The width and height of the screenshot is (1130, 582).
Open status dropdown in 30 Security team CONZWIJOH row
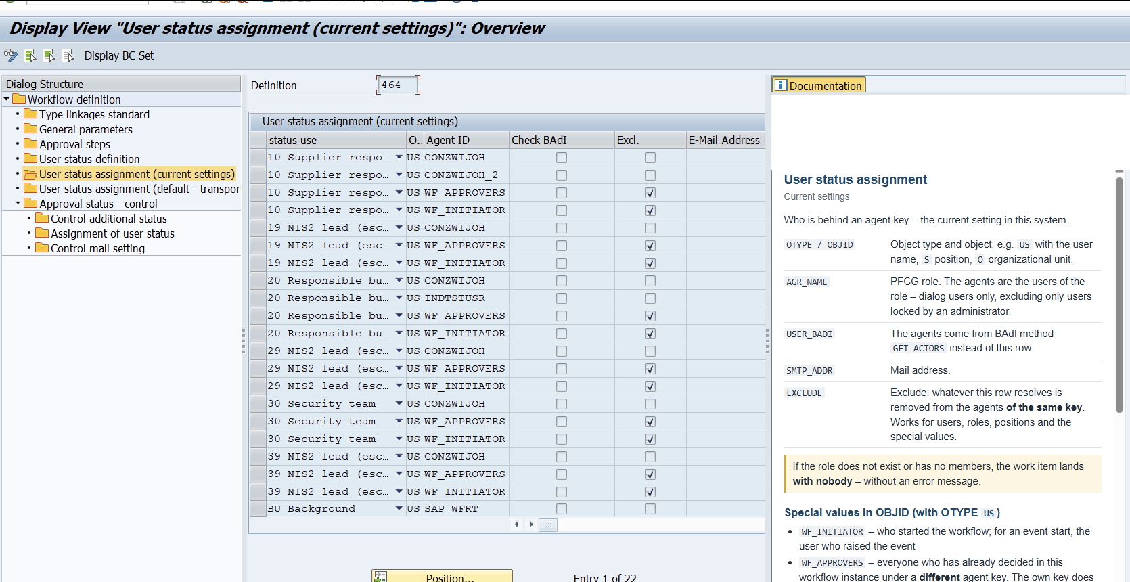[399, 403]
